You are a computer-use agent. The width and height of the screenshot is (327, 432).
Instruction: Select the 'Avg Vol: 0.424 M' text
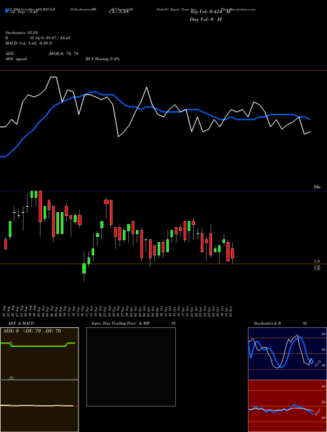coord(210,12)
